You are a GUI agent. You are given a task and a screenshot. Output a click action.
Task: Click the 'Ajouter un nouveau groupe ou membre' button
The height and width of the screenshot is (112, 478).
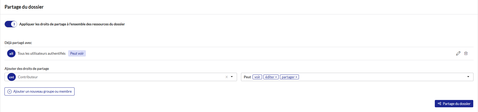(40, 91)
